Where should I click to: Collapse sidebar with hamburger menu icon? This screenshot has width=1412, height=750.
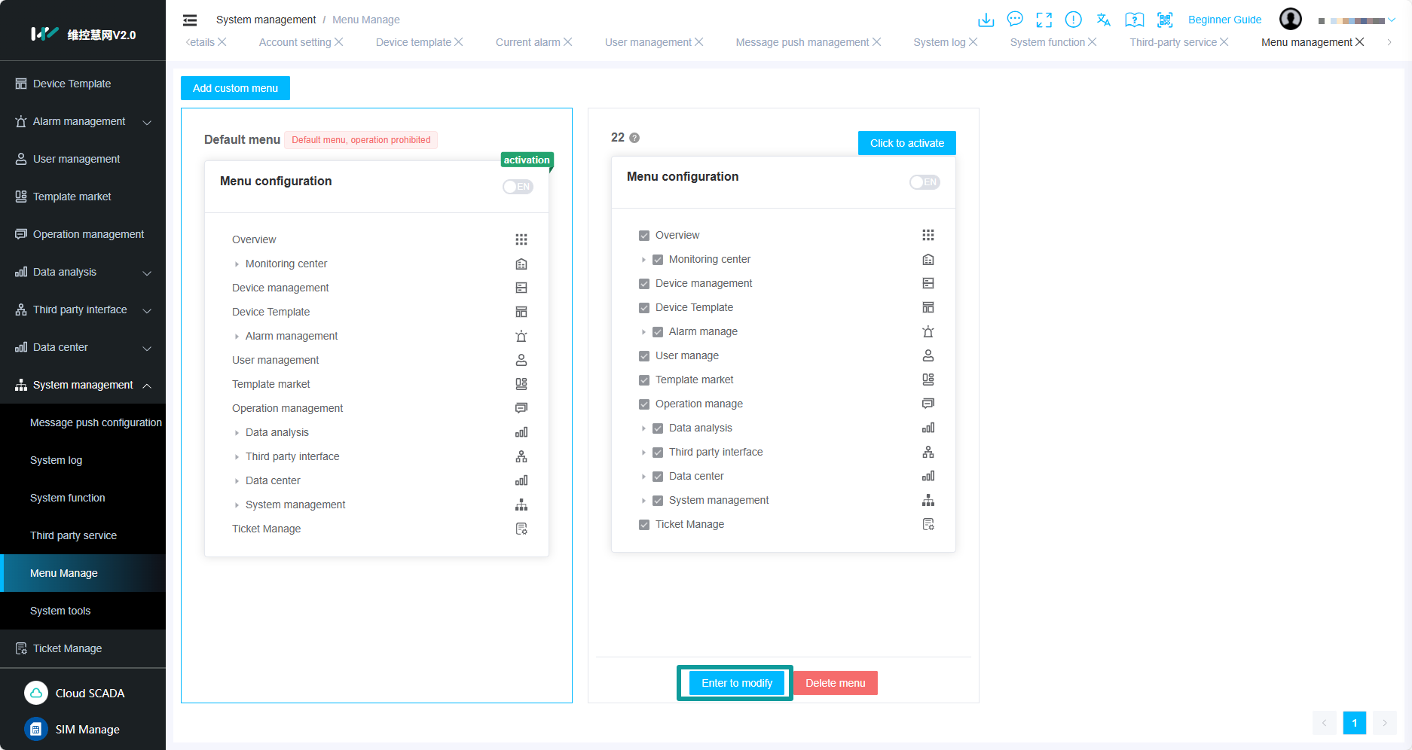click(x=190, y=20)
